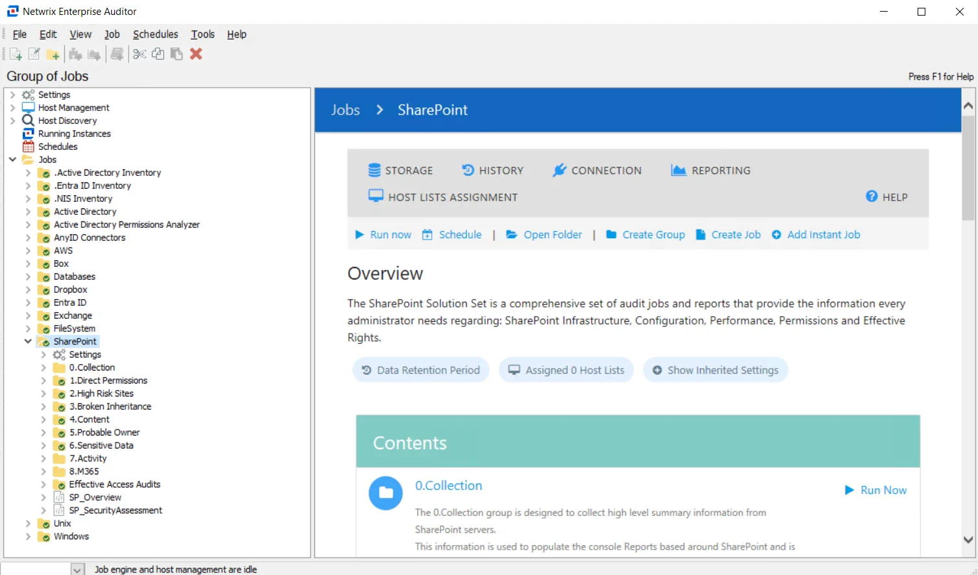Open the Job menu
978x575 pixels.
tap(112, 34)
